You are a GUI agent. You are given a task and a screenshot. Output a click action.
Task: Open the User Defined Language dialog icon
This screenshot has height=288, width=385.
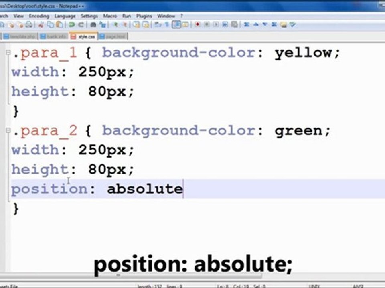coord(186,24)
